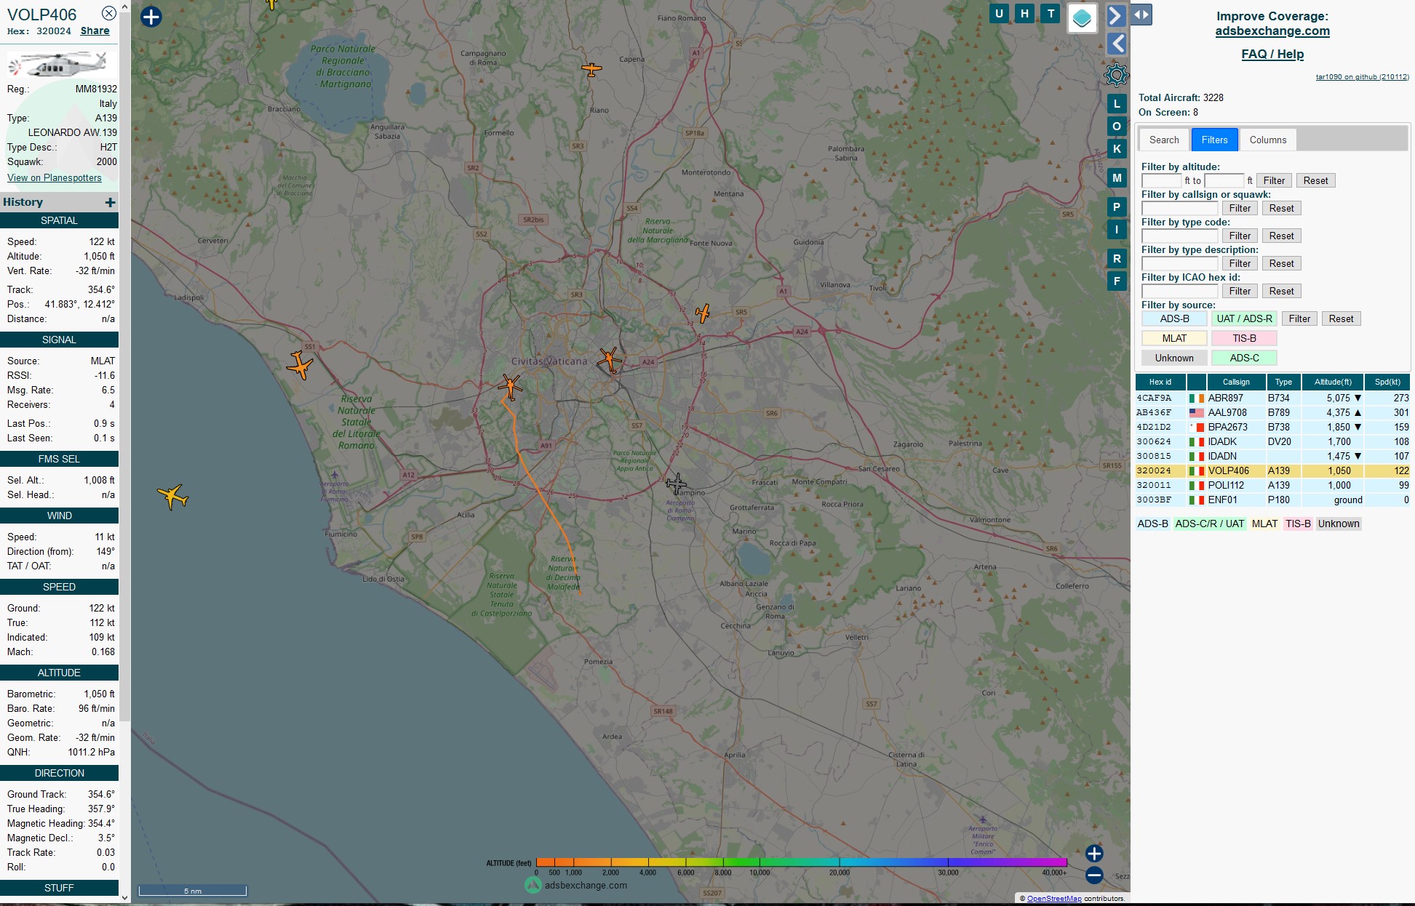Viewport: 1415px width, 906px height.
Task: Select UAT / ADS-R source option
Action: (1244, 318)
